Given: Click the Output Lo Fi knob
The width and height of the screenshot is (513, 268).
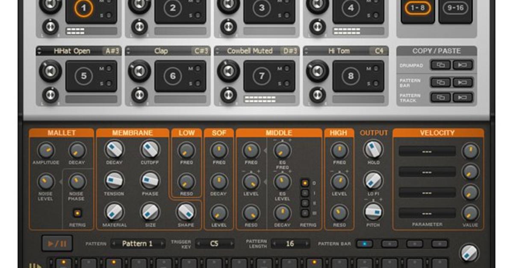Looking at the screenshot, I should point(373,181).
